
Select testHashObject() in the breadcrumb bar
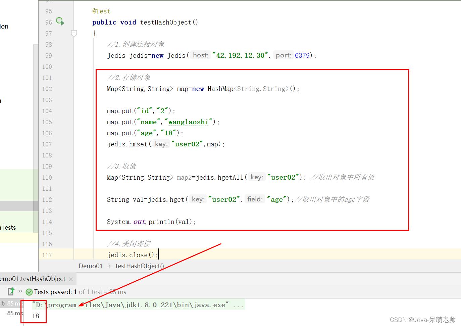pyautogui.click(x=140, y=266)
